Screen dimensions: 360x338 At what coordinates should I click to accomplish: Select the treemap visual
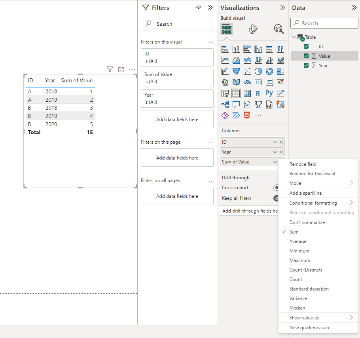click(280, 71)
